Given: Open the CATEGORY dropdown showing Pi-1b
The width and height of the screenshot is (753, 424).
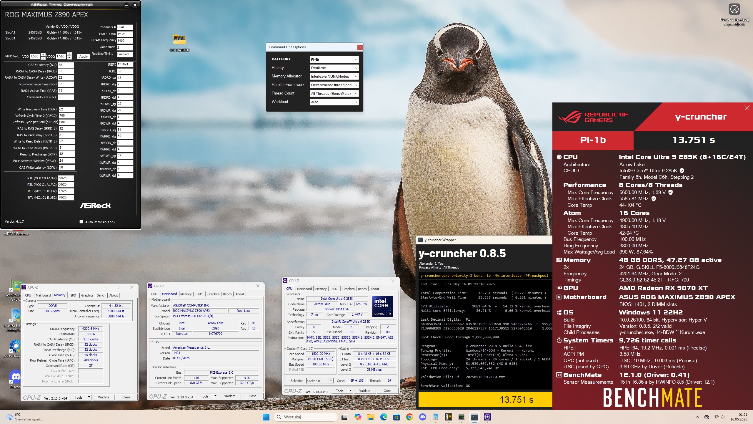Looking at the screenshot, I should point(334,59).
